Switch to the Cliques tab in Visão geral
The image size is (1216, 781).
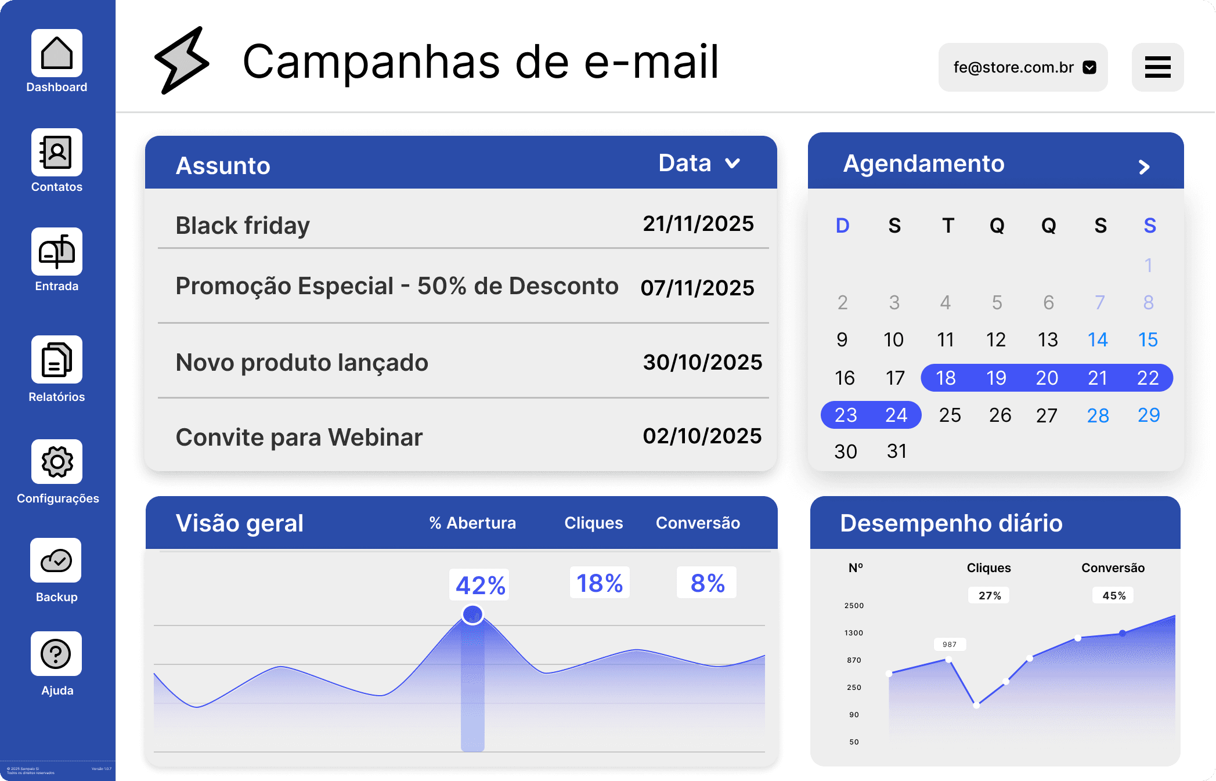pos(593,523)
